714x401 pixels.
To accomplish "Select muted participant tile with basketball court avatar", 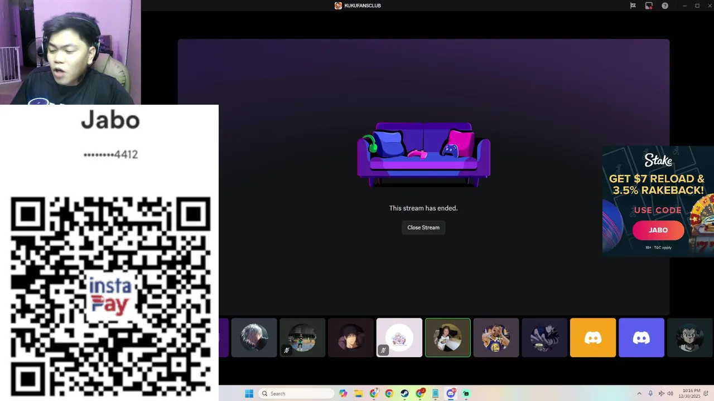I will (302, 338).
